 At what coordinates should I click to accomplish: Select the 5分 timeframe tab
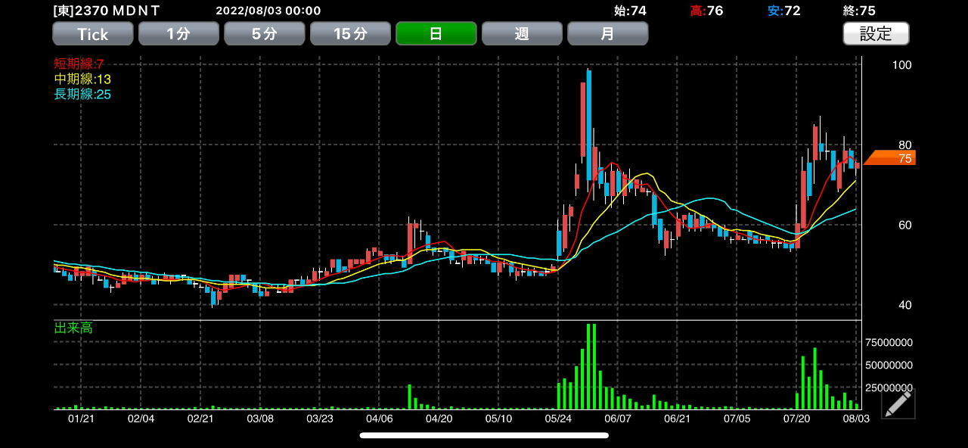click(265, 33)
